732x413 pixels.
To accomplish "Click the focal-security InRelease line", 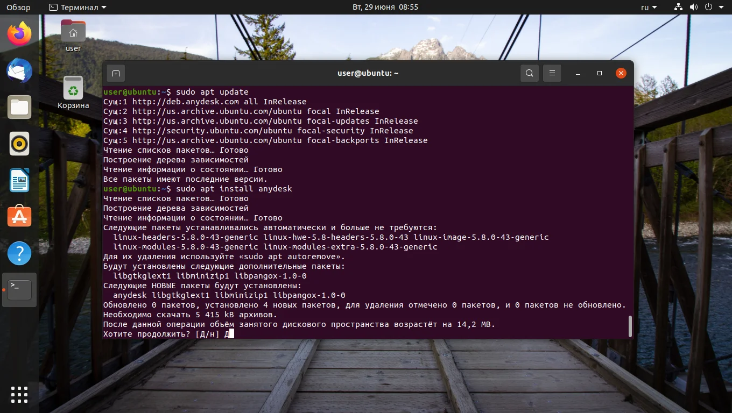I will [258, 131].
